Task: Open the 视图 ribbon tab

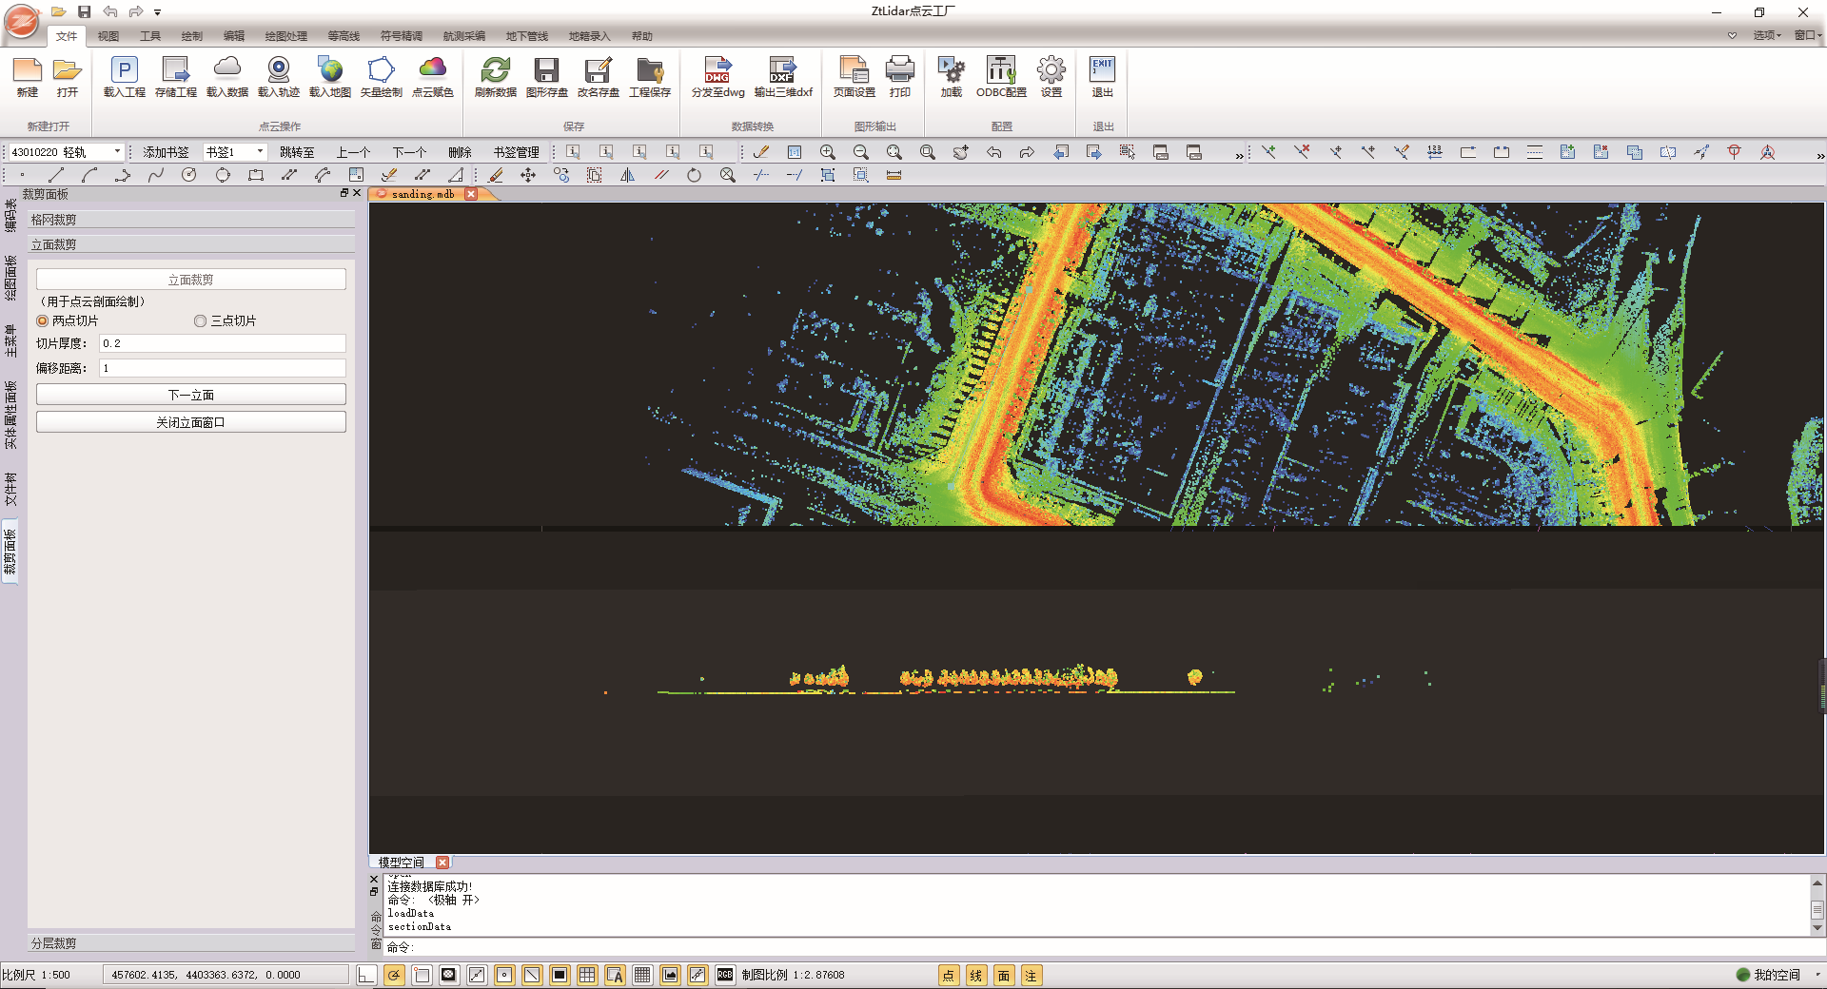Action: [x=108, y=36]
